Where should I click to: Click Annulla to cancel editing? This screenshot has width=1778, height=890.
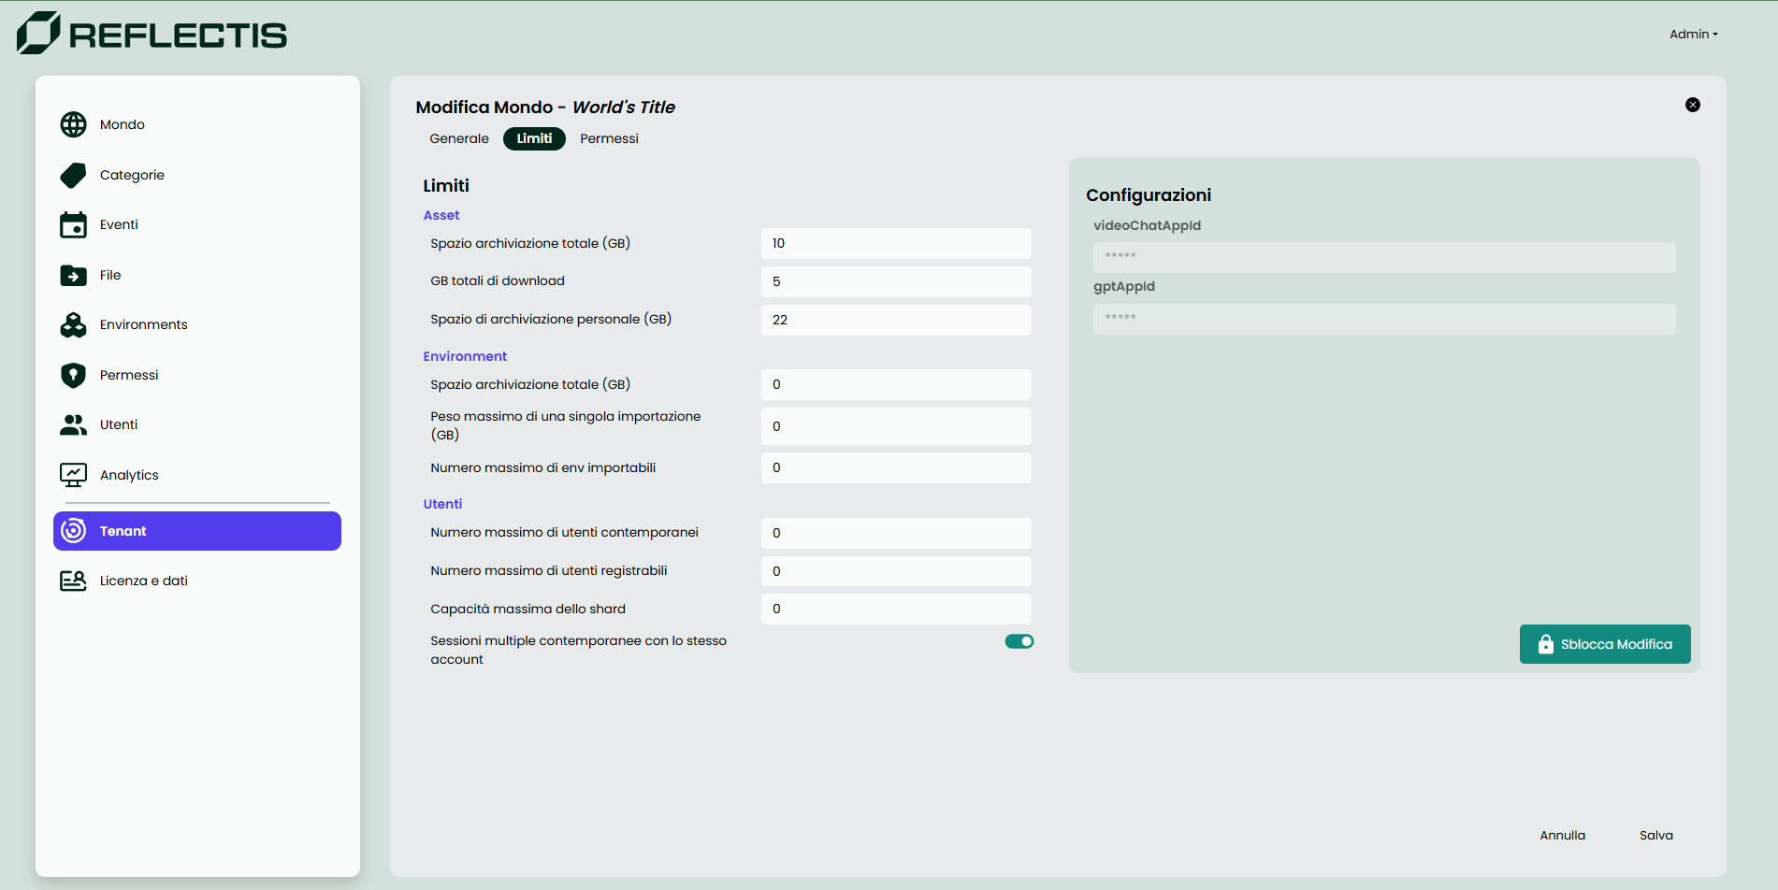click(1562, 835)
